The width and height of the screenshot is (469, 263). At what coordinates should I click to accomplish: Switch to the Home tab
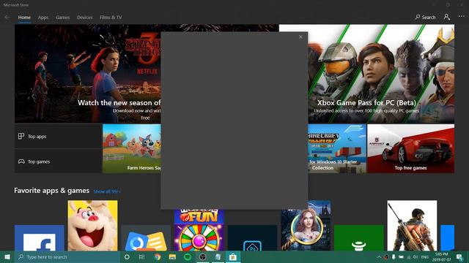(x=24, y=18)
